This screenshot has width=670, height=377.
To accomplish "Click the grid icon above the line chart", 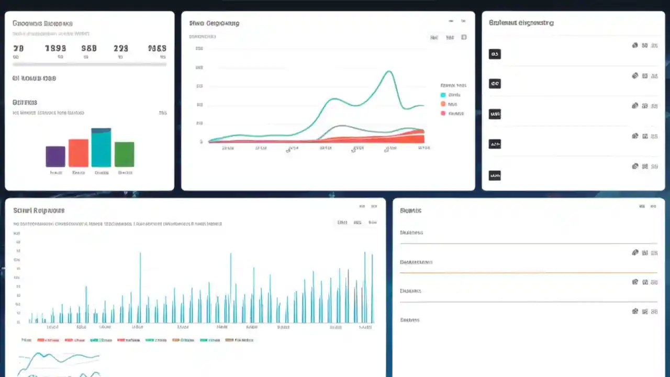I will [464, 37].
